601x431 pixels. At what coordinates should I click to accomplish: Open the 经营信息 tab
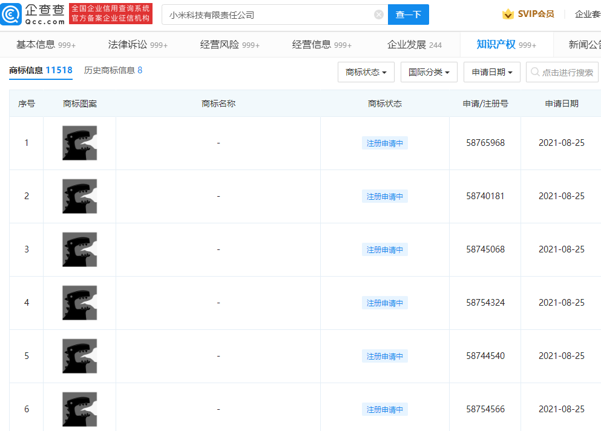pyautogui.click(x=322, y=45)
